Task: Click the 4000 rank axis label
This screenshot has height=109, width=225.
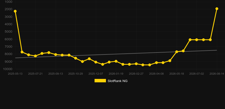Action: [9, 24]
